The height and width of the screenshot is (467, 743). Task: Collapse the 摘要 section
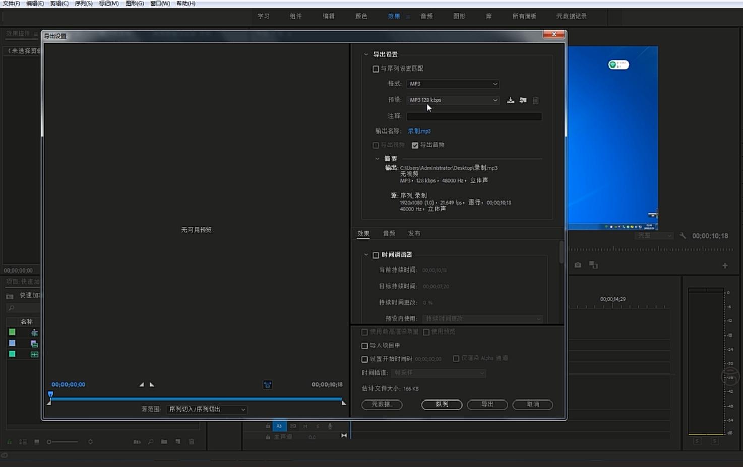[x=377, y=158]
